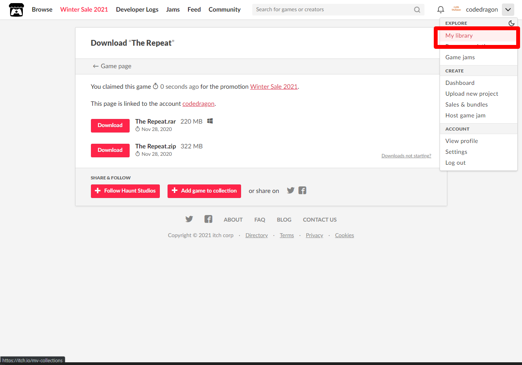Toggle dark mode moon icon
The width and height of the screenshot is (522, 365).
pyautogui.click(x=511, y=23)
